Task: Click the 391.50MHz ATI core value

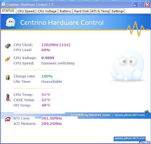Action: tap(51, 118)
